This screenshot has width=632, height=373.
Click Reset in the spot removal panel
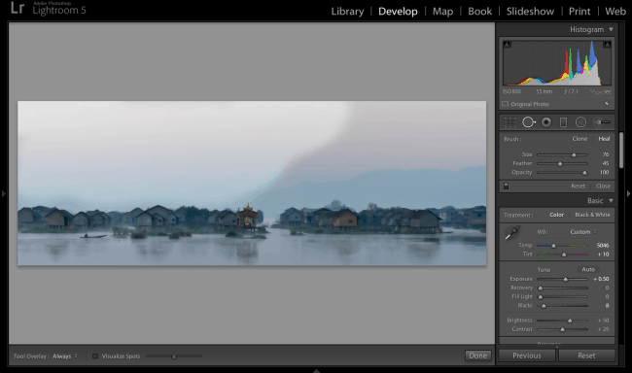coord(578,186)
